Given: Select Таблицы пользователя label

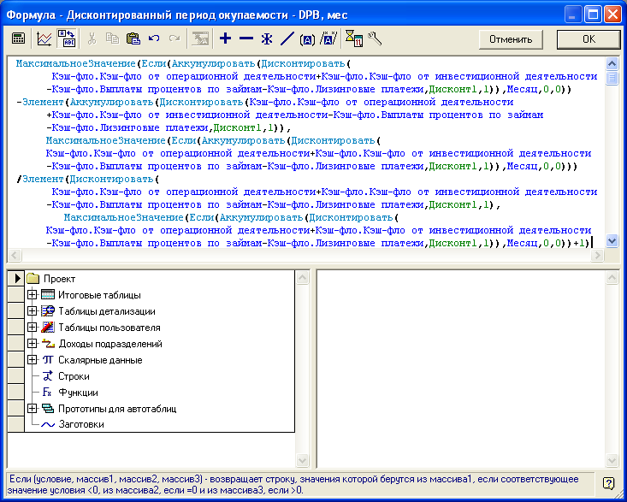Looking at the screenshot, I should tap(109, 328).
